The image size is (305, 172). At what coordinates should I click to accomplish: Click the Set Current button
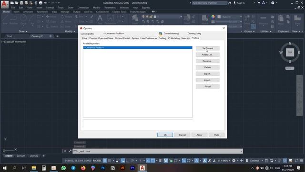(x=208, y=48)
